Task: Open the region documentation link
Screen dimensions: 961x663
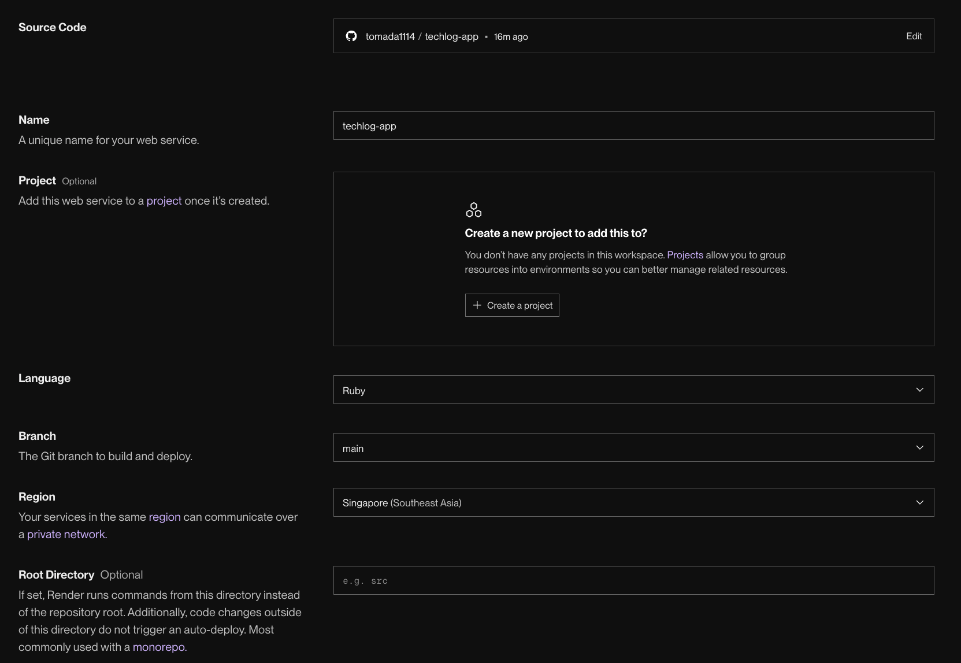Action: (x=165, y=517)
